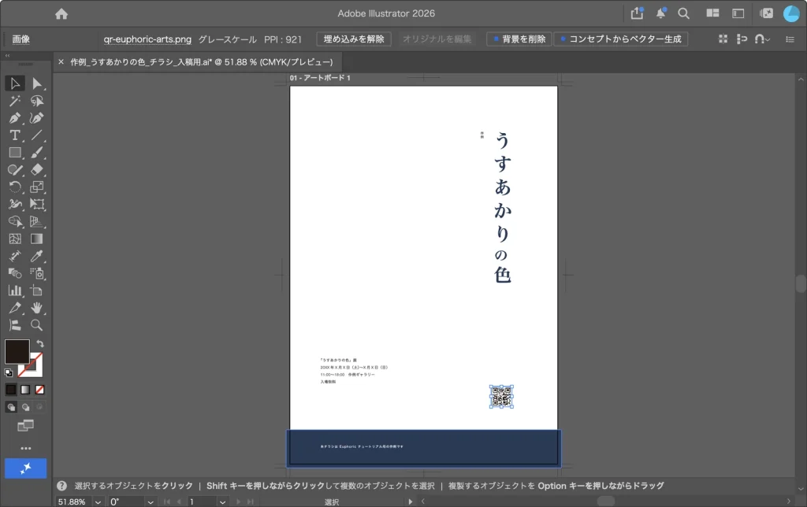807x507 pixels.
Task: Select the Measure tool
Action: tap(15, 256)
